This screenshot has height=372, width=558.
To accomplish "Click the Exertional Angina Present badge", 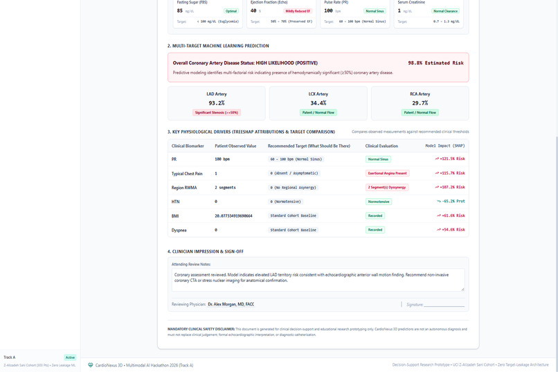I will 387,173.
